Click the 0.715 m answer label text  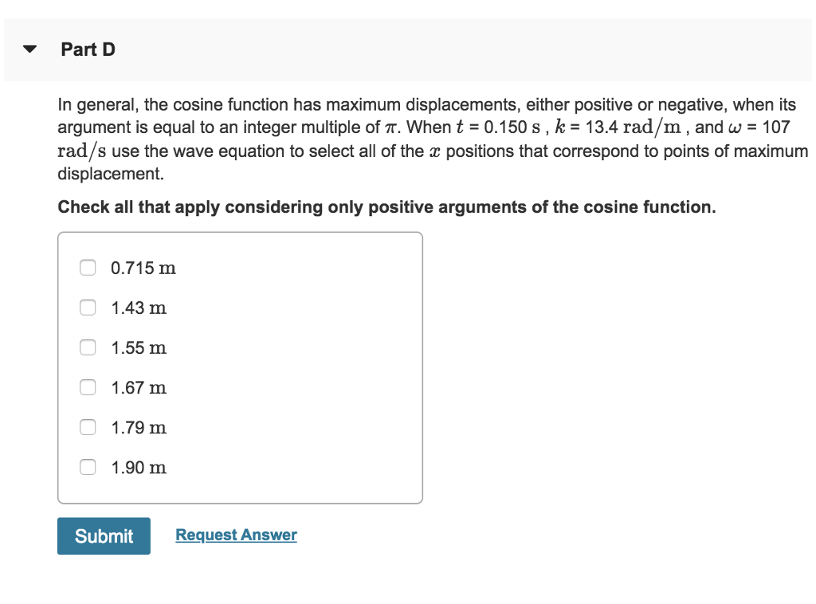point(143,268)
